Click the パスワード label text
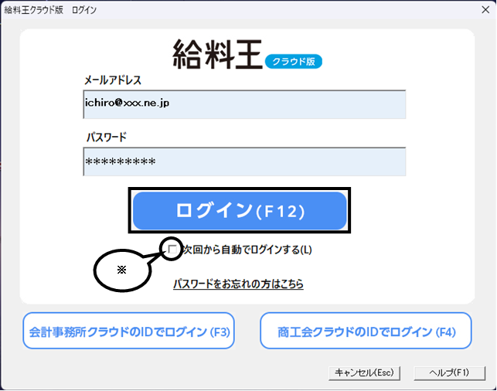Screen dimensions: 497x391 point(107,138)
